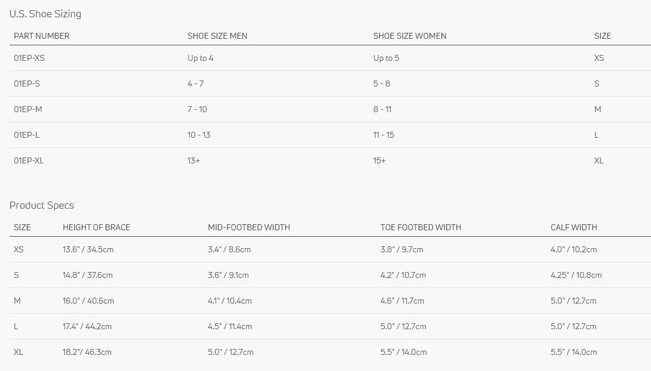This screenshot has width=651, height=371.
Task: Click the CALF WIDTH column header
Action: coord(573,227)
